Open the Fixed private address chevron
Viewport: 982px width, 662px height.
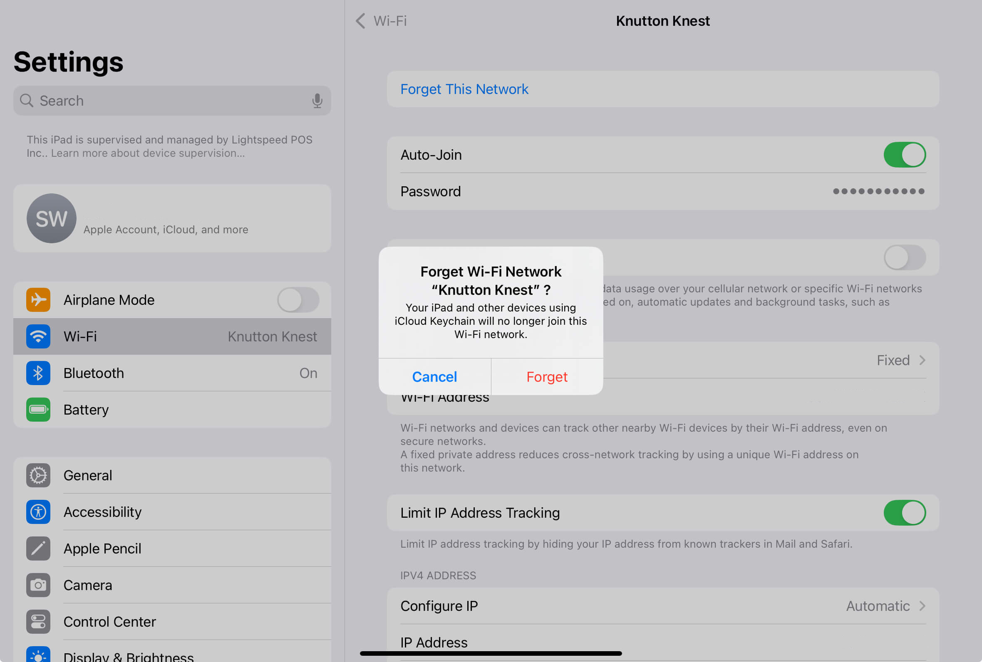point(922,360)
